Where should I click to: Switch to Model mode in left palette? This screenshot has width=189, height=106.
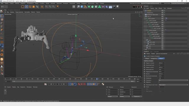[x=2, y=16]
